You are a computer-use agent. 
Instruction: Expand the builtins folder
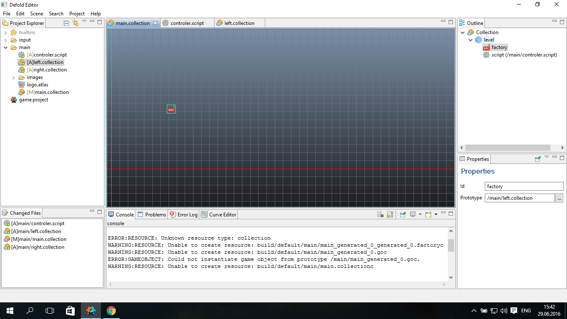[x=6, y=32]
